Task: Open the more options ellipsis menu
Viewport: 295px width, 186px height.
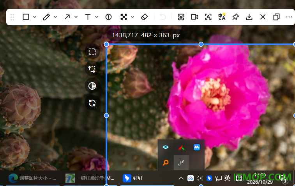Action: pos(289,17)
